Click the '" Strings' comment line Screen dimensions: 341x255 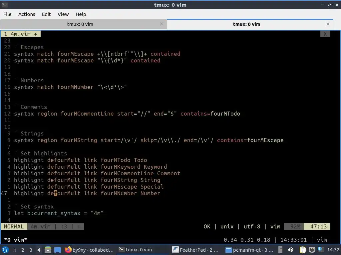pyautogui.click(x=29, y=133)
